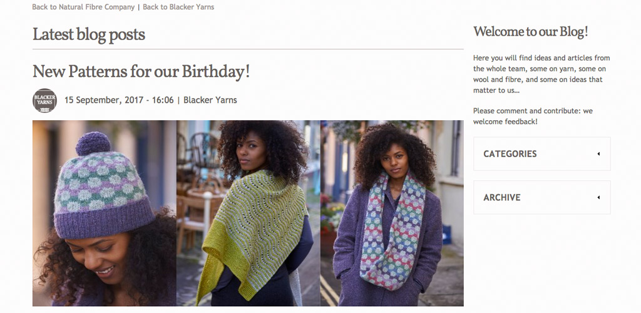641x313 pixels.
Task: View the colourful dotted cowl photo
Action: [392, 213]
